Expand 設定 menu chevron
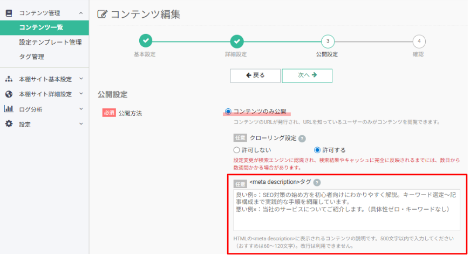 pos(81,123)
